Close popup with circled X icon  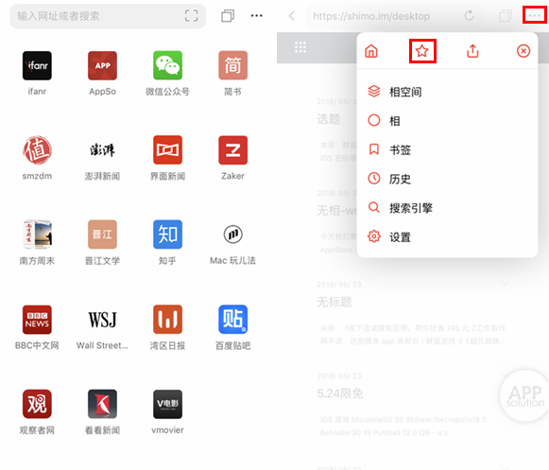(x=523, y=51)
